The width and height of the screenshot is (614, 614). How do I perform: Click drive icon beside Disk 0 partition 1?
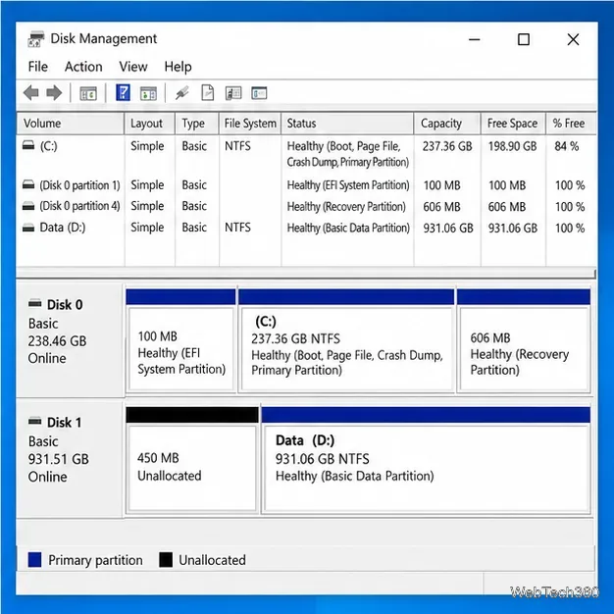click(28, 184)
